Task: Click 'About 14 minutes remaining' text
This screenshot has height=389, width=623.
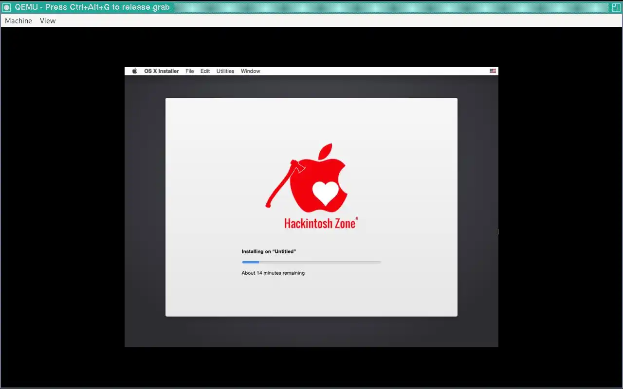Action: click(x=273, y=273)
